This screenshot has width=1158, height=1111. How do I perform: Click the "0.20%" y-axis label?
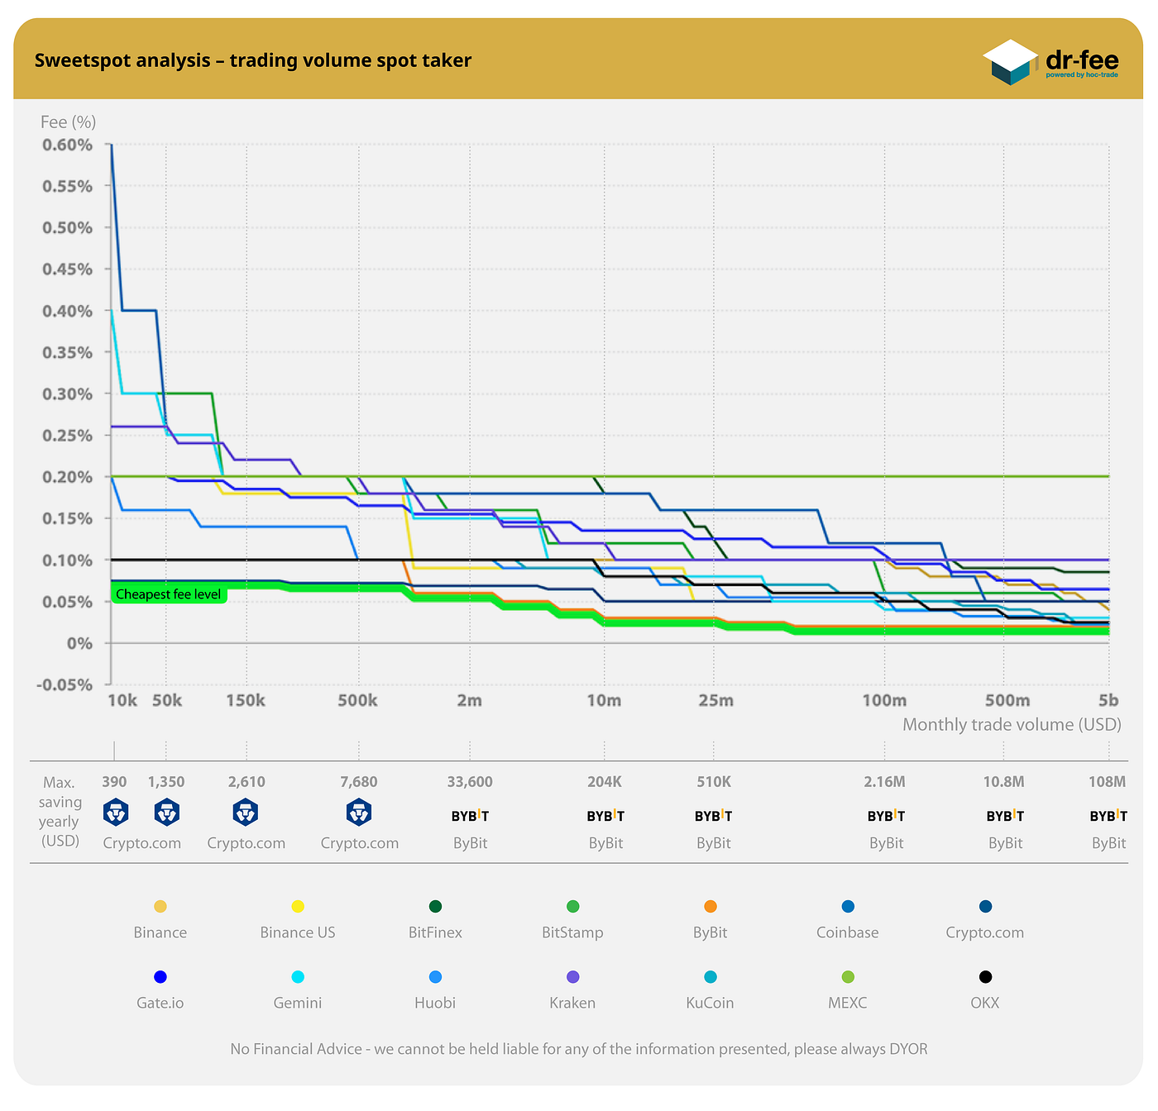[x=68, y=478]
